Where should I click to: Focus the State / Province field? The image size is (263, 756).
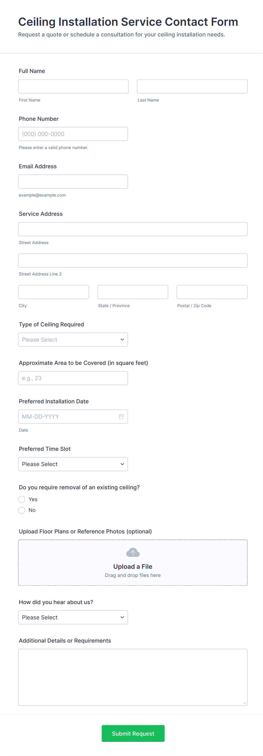(133, 292)
